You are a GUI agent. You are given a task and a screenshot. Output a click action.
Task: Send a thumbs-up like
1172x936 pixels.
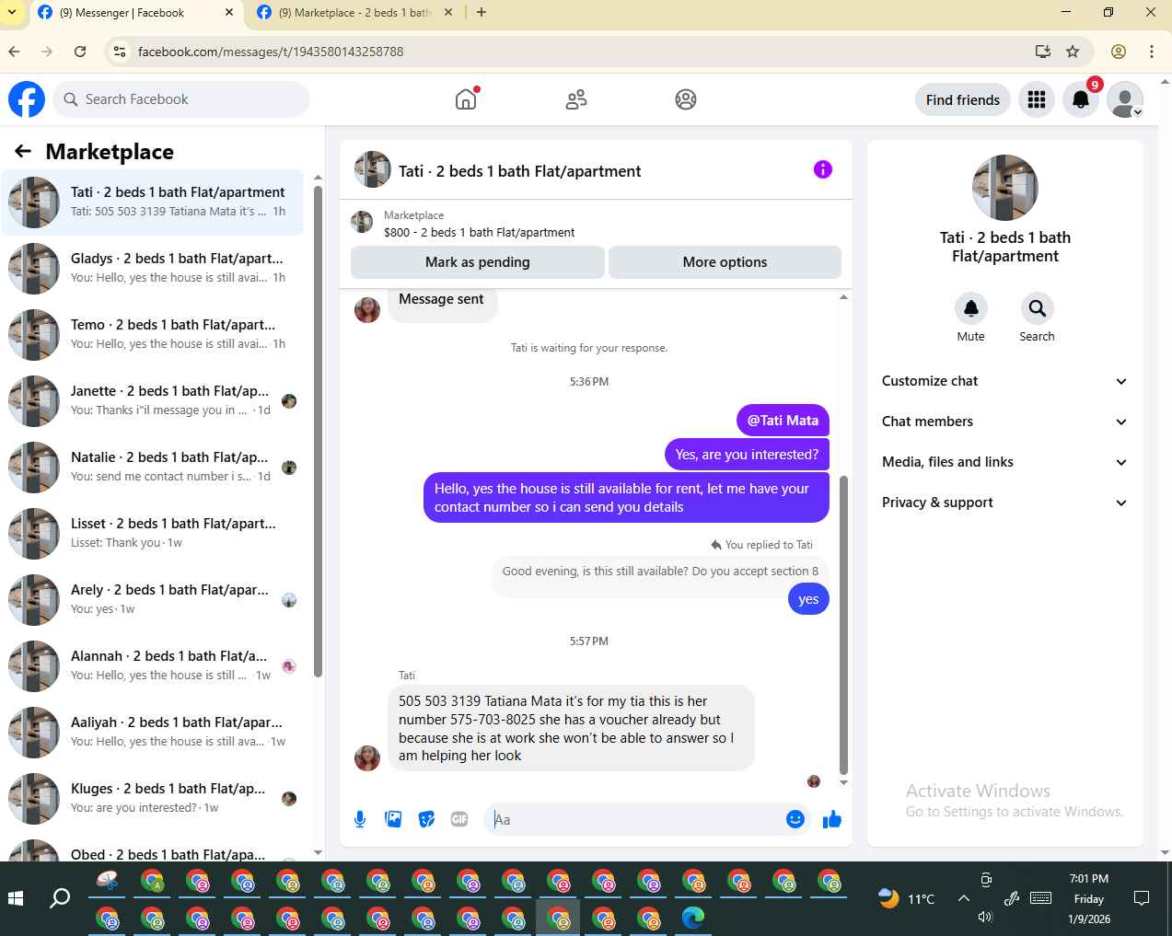point(832,819)
